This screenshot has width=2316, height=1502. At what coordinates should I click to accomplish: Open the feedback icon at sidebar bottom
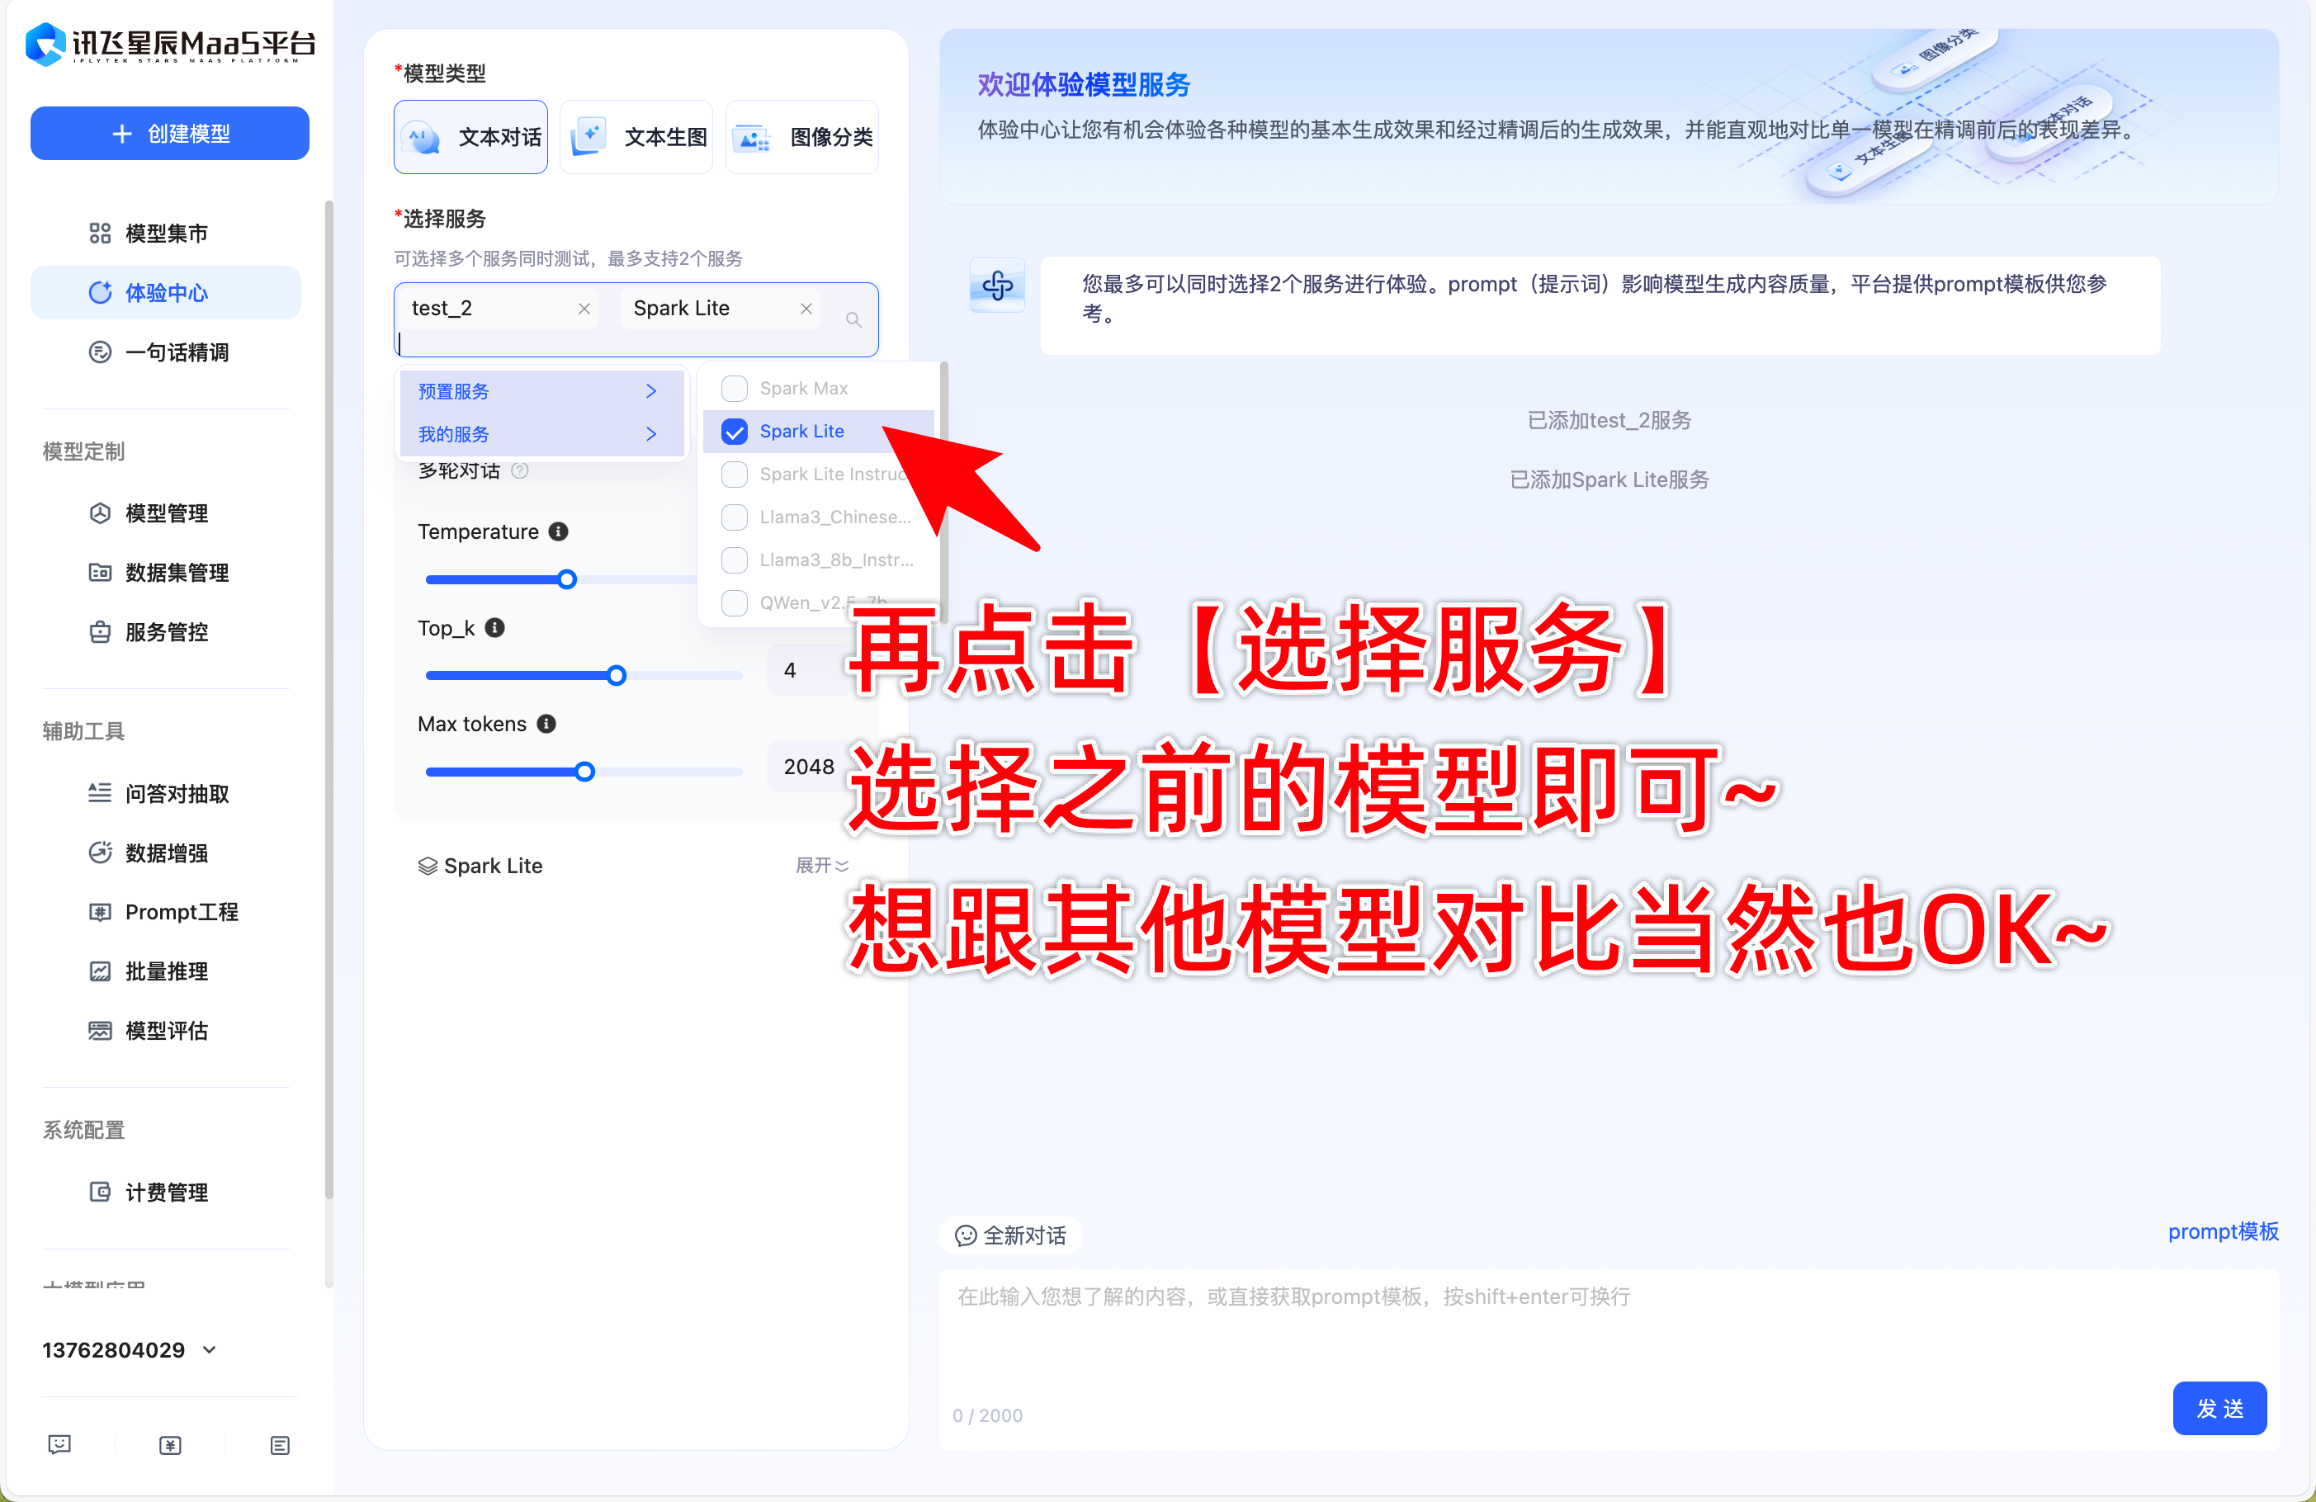pos(59,1444)
